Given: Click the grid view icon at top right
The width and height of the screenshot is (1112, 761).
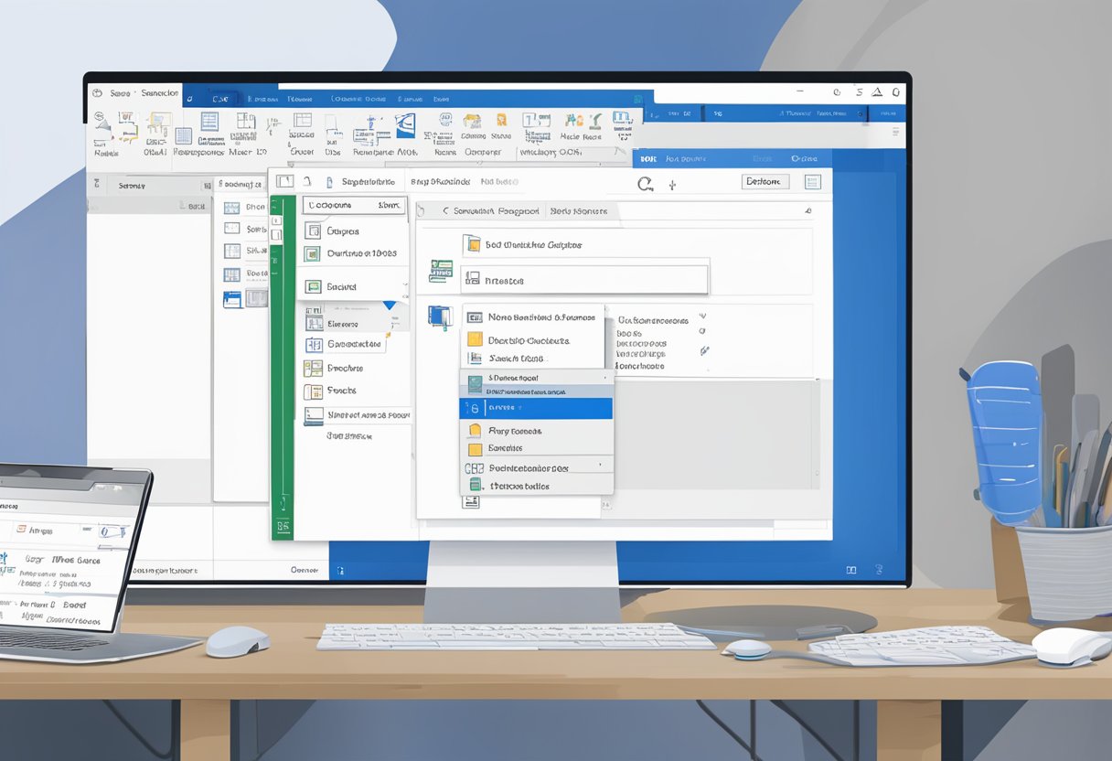Looking at the screenshot, I should pyautogui.click(x=812, y=181).
